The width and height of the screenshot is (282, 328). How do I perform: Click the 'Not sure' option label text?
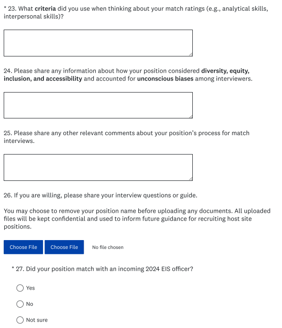pos(37,320)
